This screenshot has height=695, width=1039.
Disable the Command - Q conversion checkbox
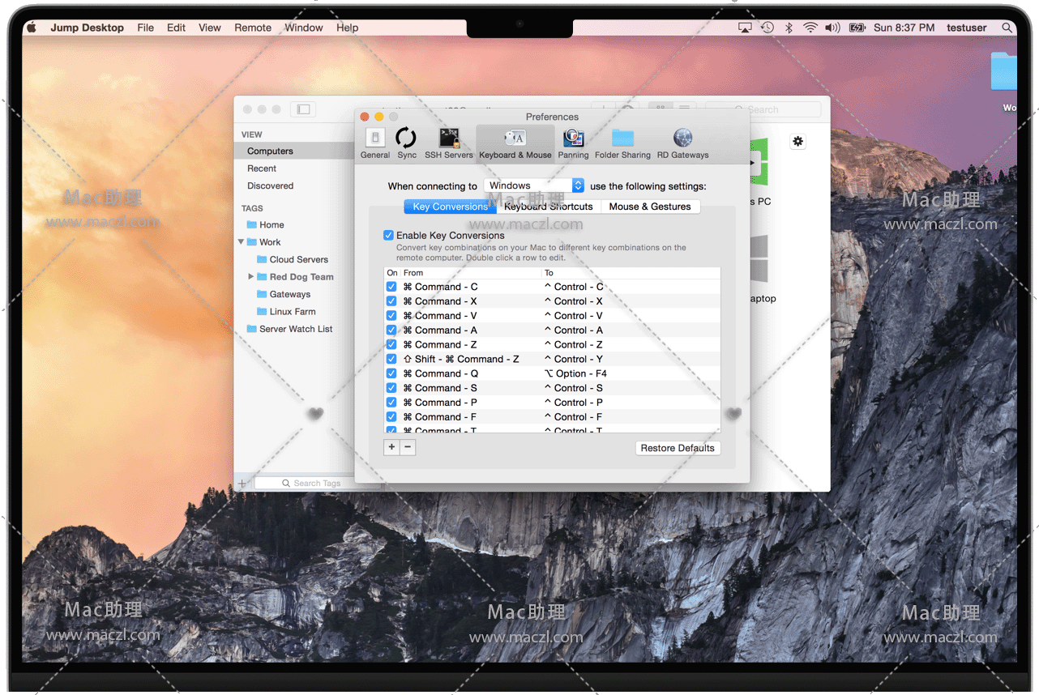pyautogui.click(x=391, y=373)
